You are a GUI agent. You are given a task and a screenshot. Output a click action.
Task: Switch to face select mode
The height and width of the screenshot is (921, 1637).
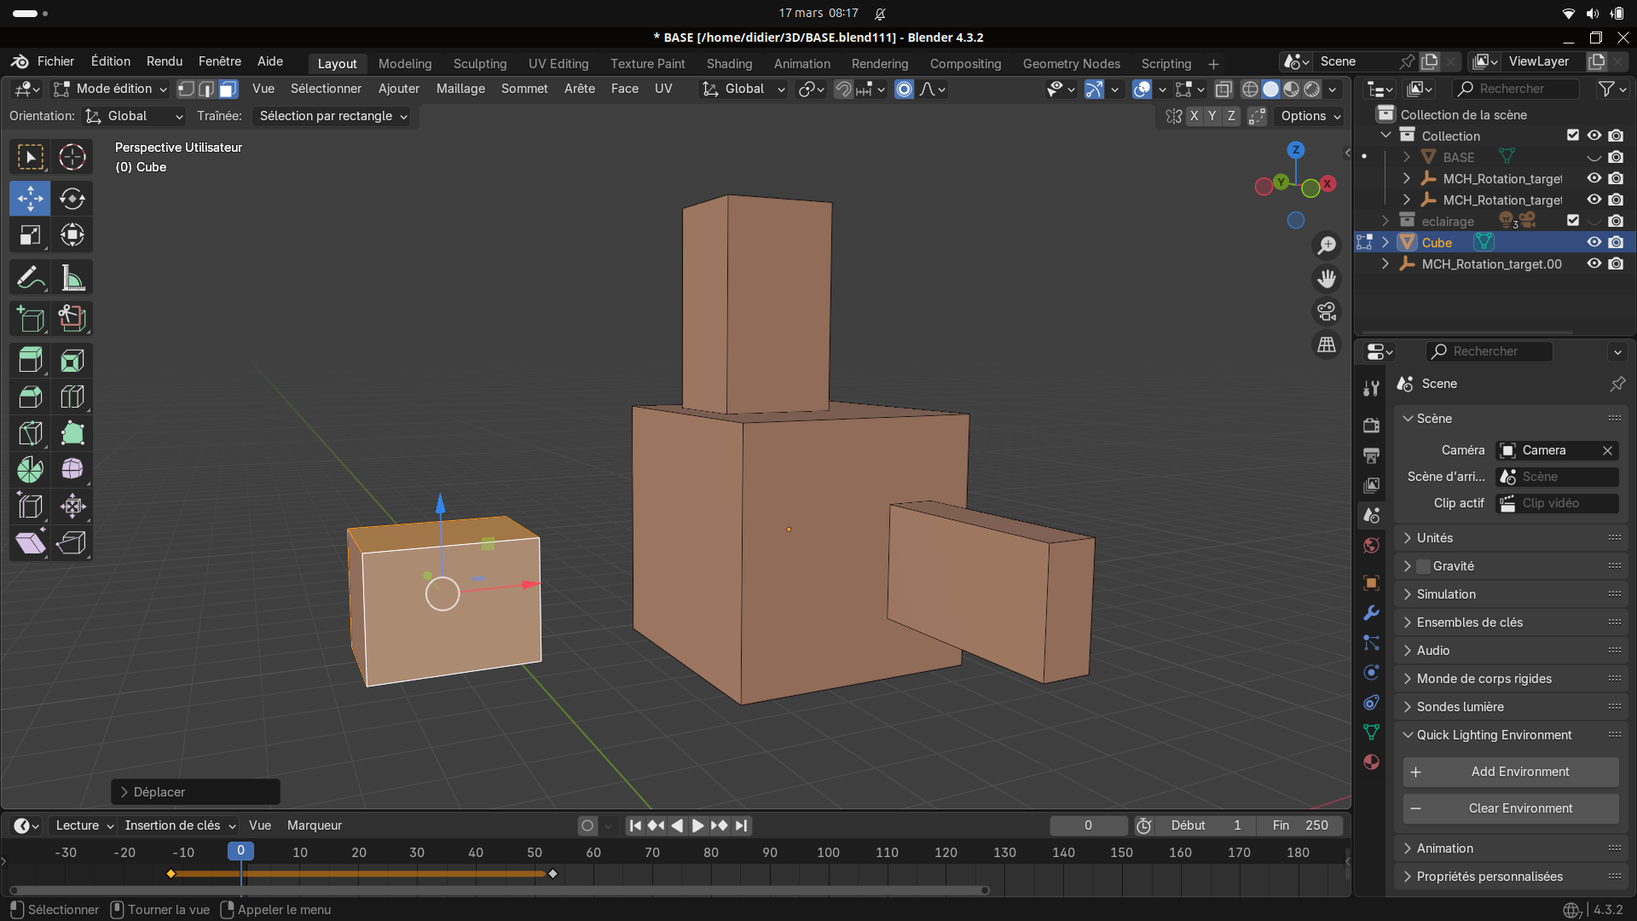tap(228, 89)
